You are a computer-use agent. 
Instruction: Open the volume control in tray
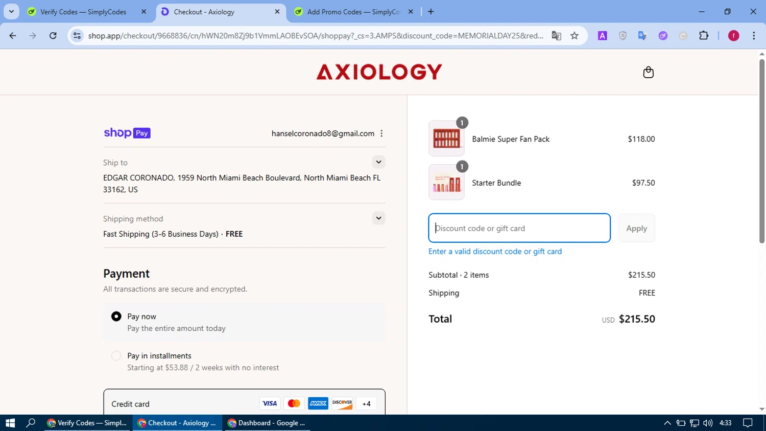coord(708,423)
